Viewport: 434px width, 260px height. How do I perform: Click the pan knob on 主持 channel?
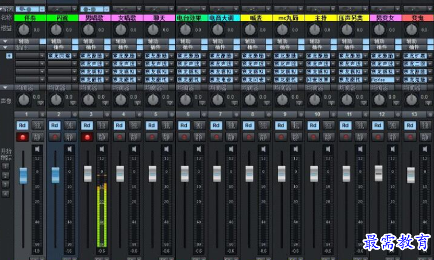[314, 100]
